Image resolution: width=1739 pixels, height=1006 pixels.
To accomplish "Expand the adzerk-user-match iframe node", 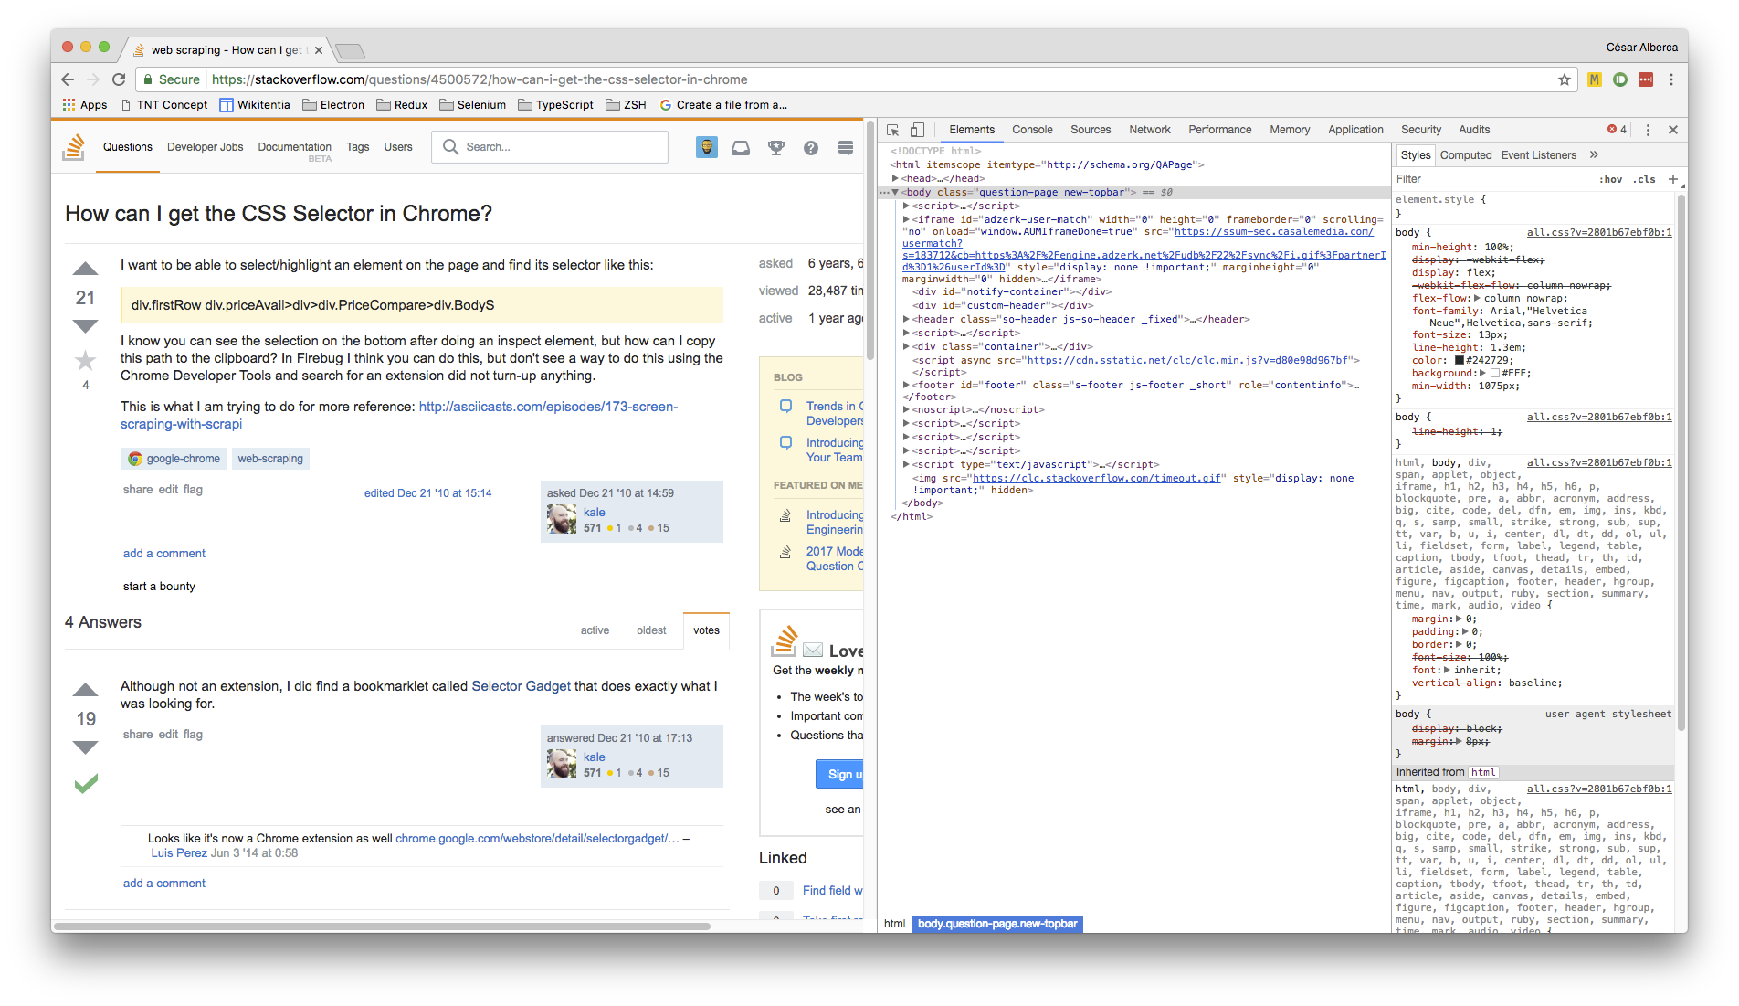I will point(906,219).
